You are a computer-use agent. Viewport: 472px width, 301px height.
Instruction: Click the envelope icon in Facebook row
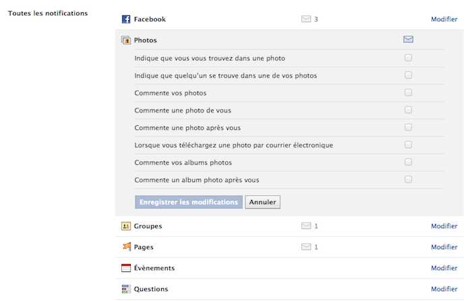coord(306,20)
